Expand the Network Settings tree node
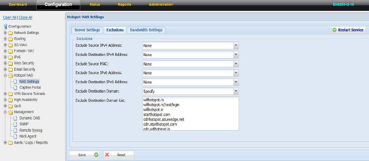This screenshot has height=161, width=369. [x=5, y=33]
